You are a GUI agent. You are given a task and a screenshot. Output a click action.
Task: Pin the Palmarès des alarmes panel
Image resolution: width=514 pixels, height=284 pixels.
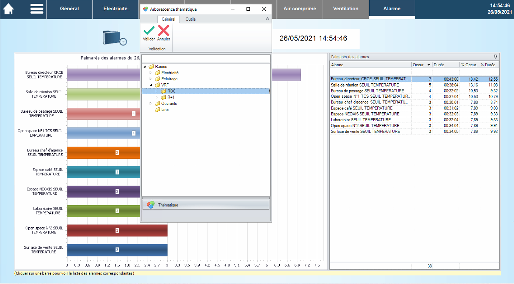click(495, 57)
